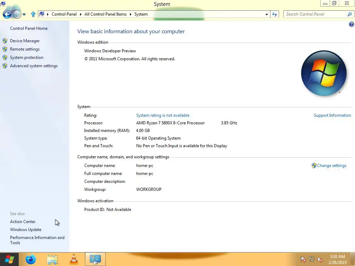Viewport: 355px width, 266px height.
Task: Click shield icon beside Remote settings
Action: tap(5, 49)
